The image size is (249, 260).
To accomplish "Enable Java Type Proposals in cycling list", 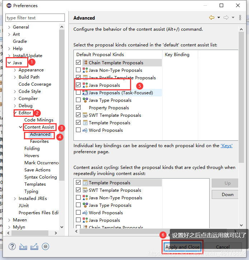I will pyautogui.click(x=78, y=205).
